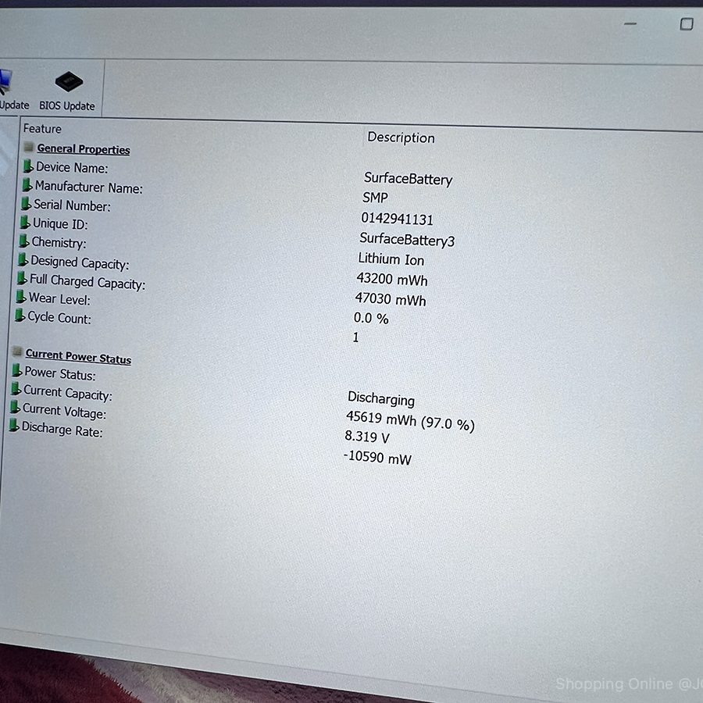Click the SurfaceBattery value

coord(408,179)
